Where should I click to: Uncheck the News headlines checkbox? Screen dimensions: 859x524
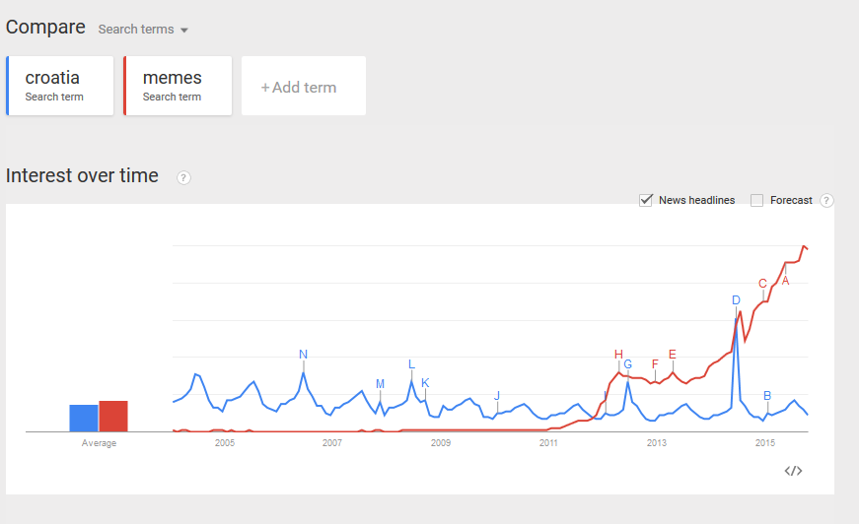pos(647,200)
